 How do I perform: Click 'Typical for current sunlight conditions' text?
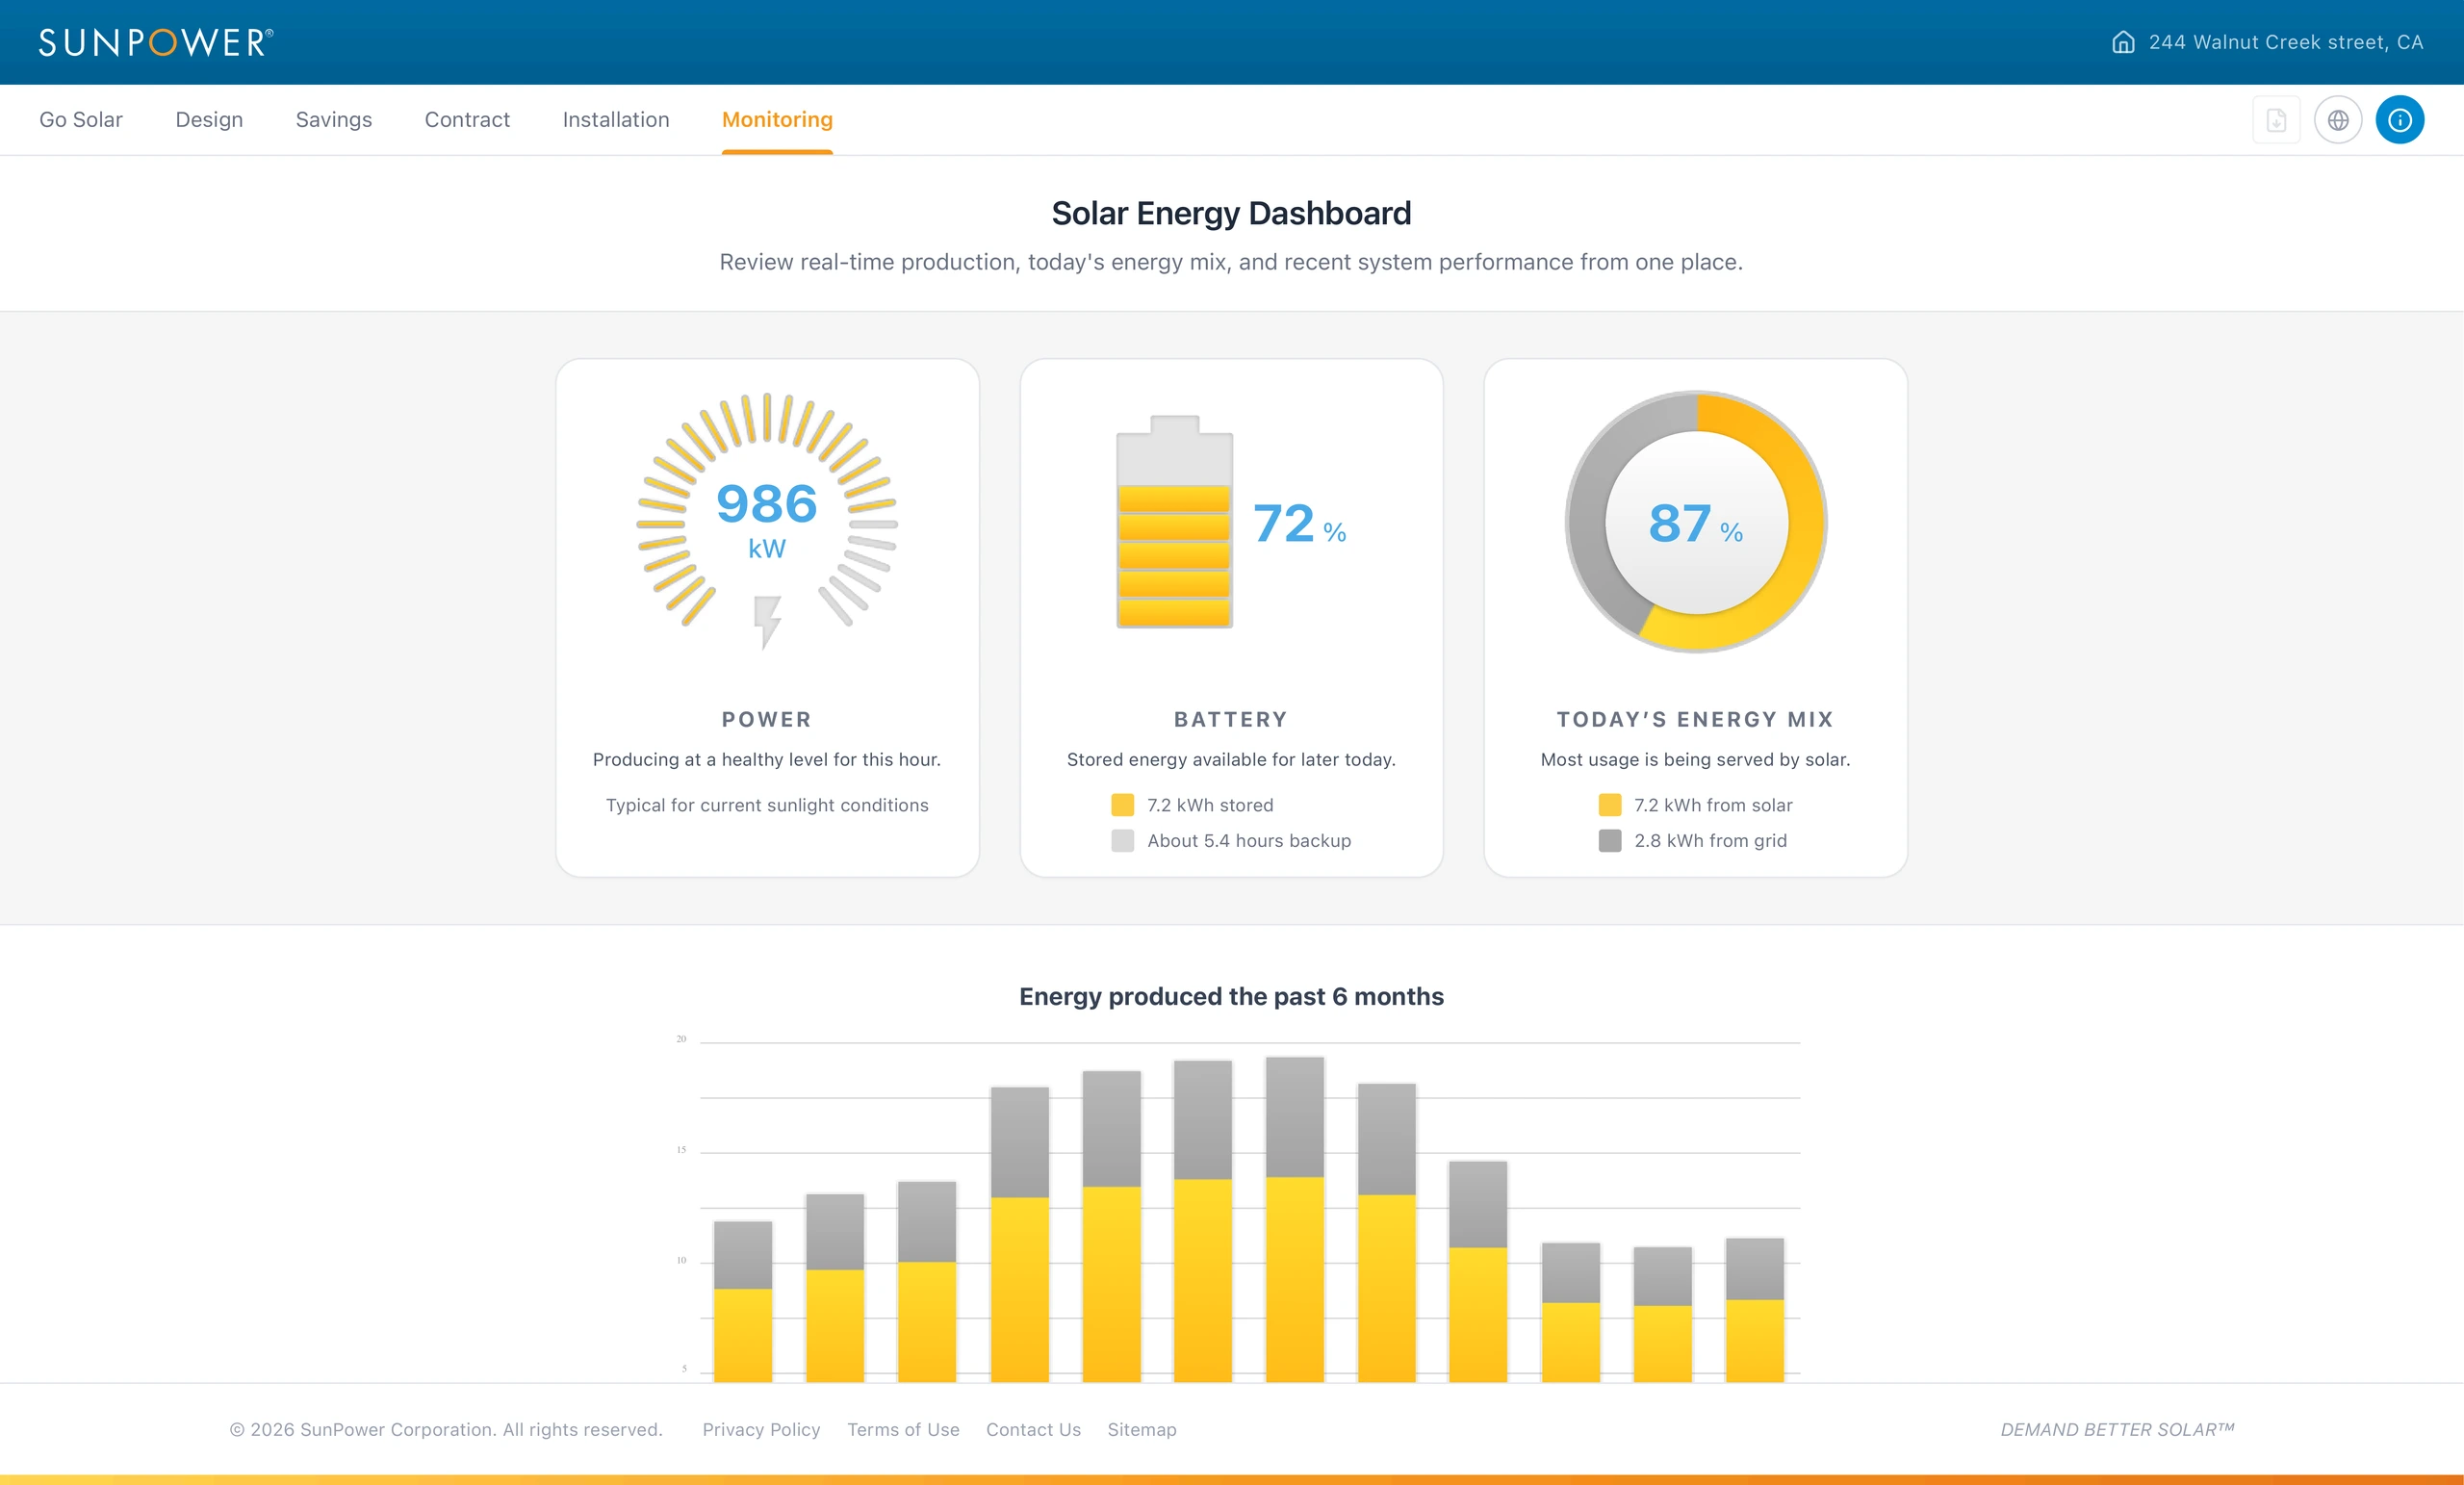pyautogui.click(x=767, y=805)
